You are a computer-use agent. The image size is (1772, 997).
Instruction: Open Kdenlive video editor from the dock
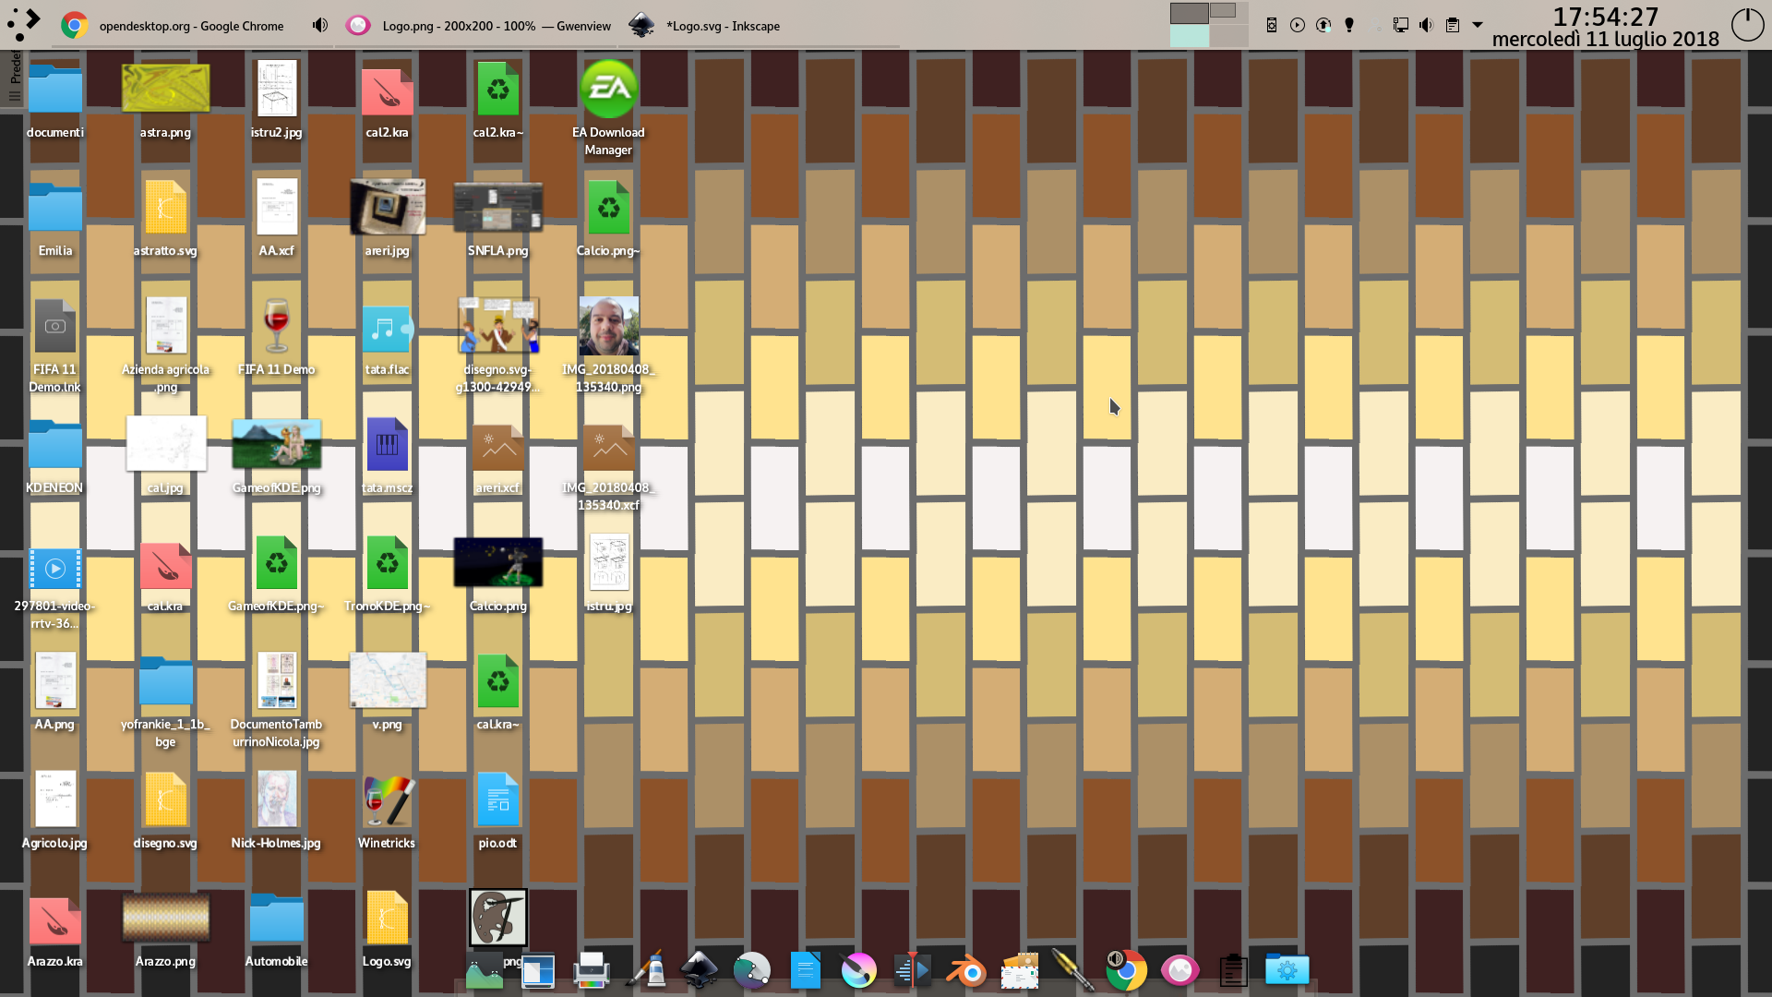pos(913,970)
